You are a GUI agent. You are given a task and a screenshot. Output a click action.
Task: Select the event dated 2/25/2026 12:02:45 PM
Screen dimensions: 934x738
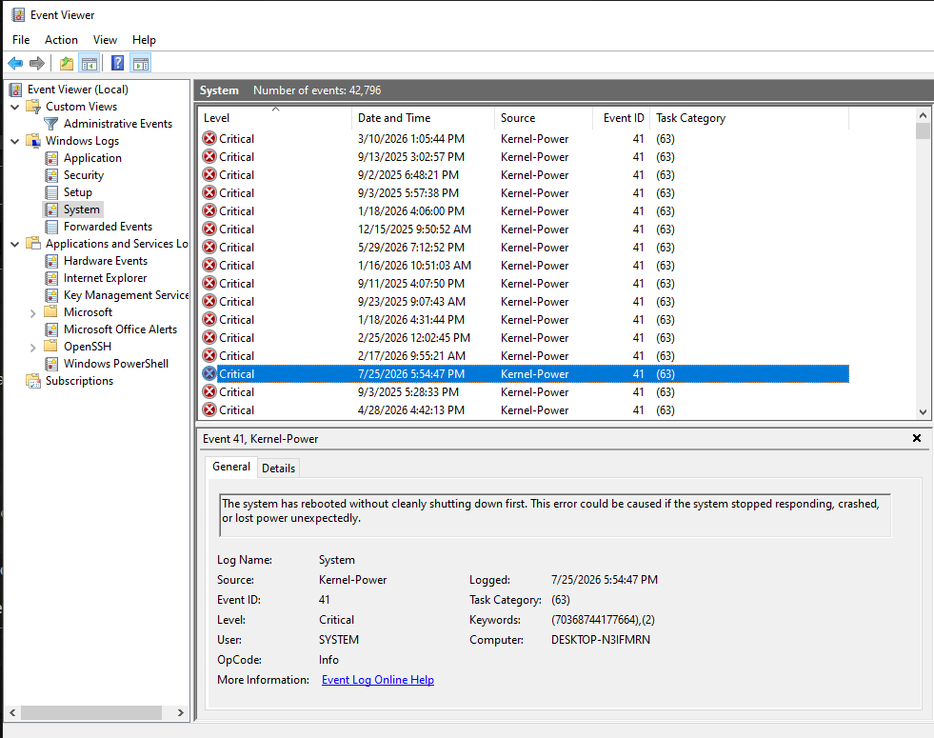(525, 338)
